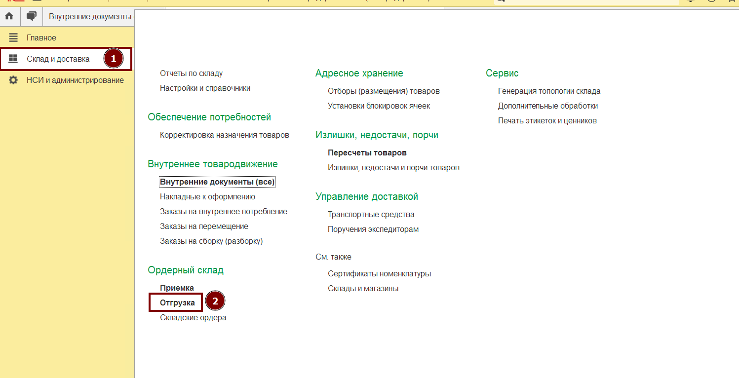The width and height of the screenshot is (739, 378).
Task: Open Транспортные средства
Action: click(371, 215)
